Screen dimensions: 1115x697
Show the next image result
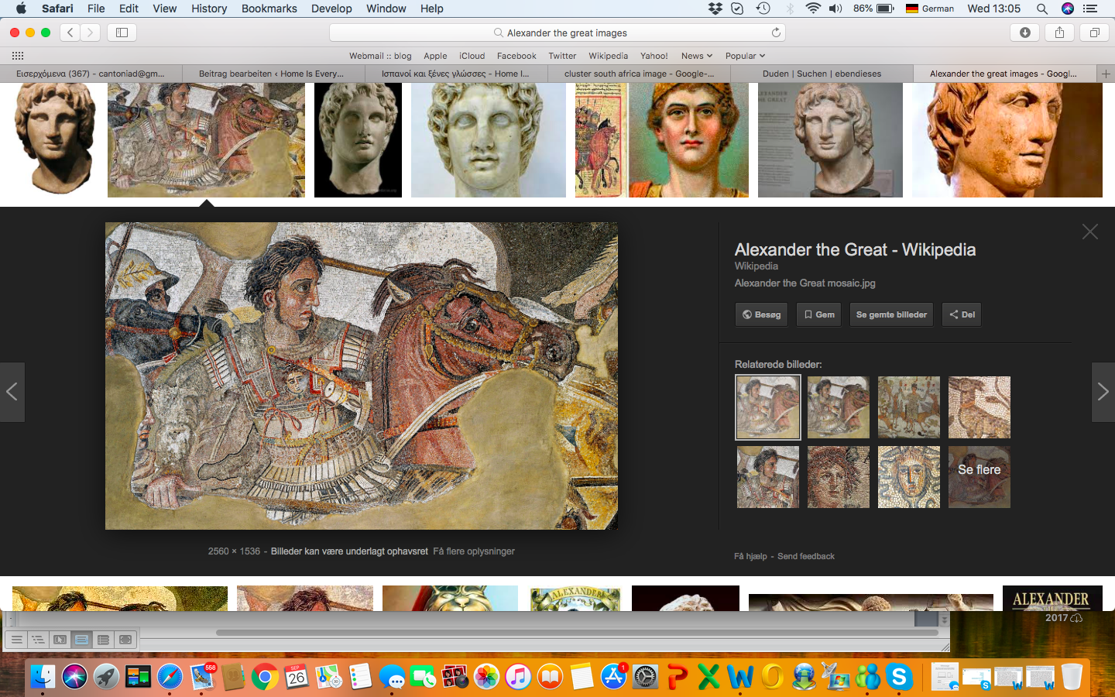click(1103, 392)
